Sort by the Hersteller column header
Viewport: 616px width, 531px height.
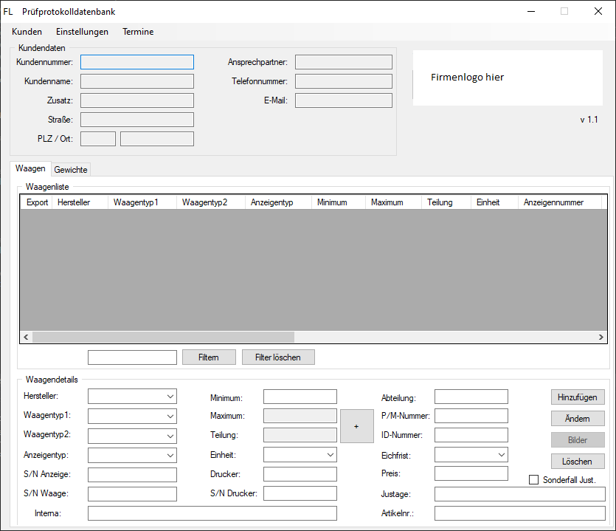(x=79, y=202)
